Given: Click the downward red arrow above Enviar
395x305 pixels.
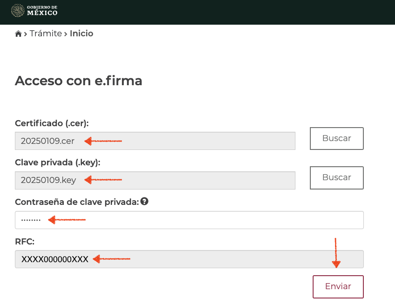Looking at the screenshot, I should [335, 253].
